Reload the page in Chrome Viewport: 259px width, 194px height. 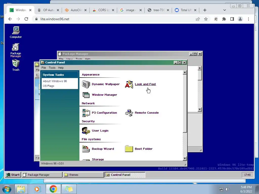(x=26, y=19)
